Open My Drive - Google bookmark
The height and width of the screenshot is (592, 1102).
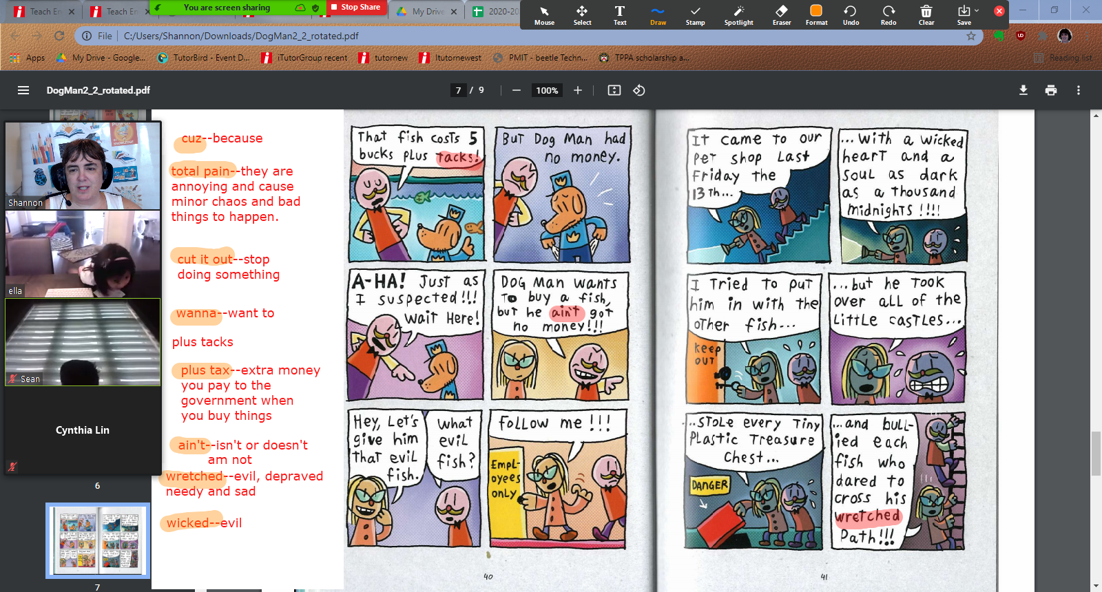point(101,58)
